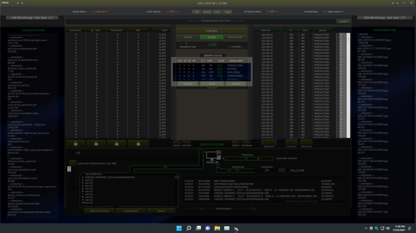Open USB-Lock-RP from the taskbar
Screen dimensions: 416x233
236,228
